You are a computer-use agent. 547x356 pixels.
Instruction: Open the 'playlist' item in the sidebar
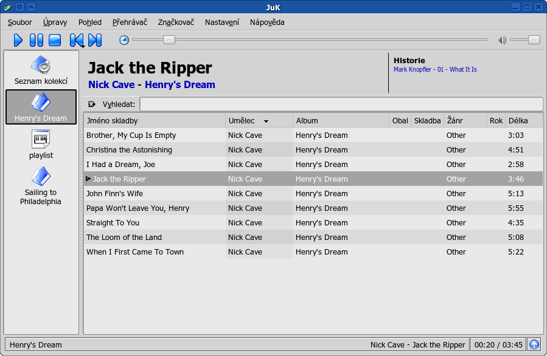tap(41, 144)
